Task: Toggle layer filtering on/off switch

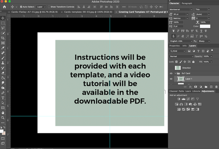Action: (x=212, y=51)
